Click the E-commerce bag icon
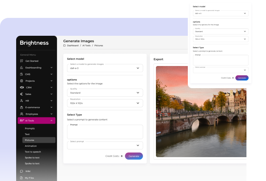Image resolution: width=266 pixels, height=181 pixels. tap(22, 107)
